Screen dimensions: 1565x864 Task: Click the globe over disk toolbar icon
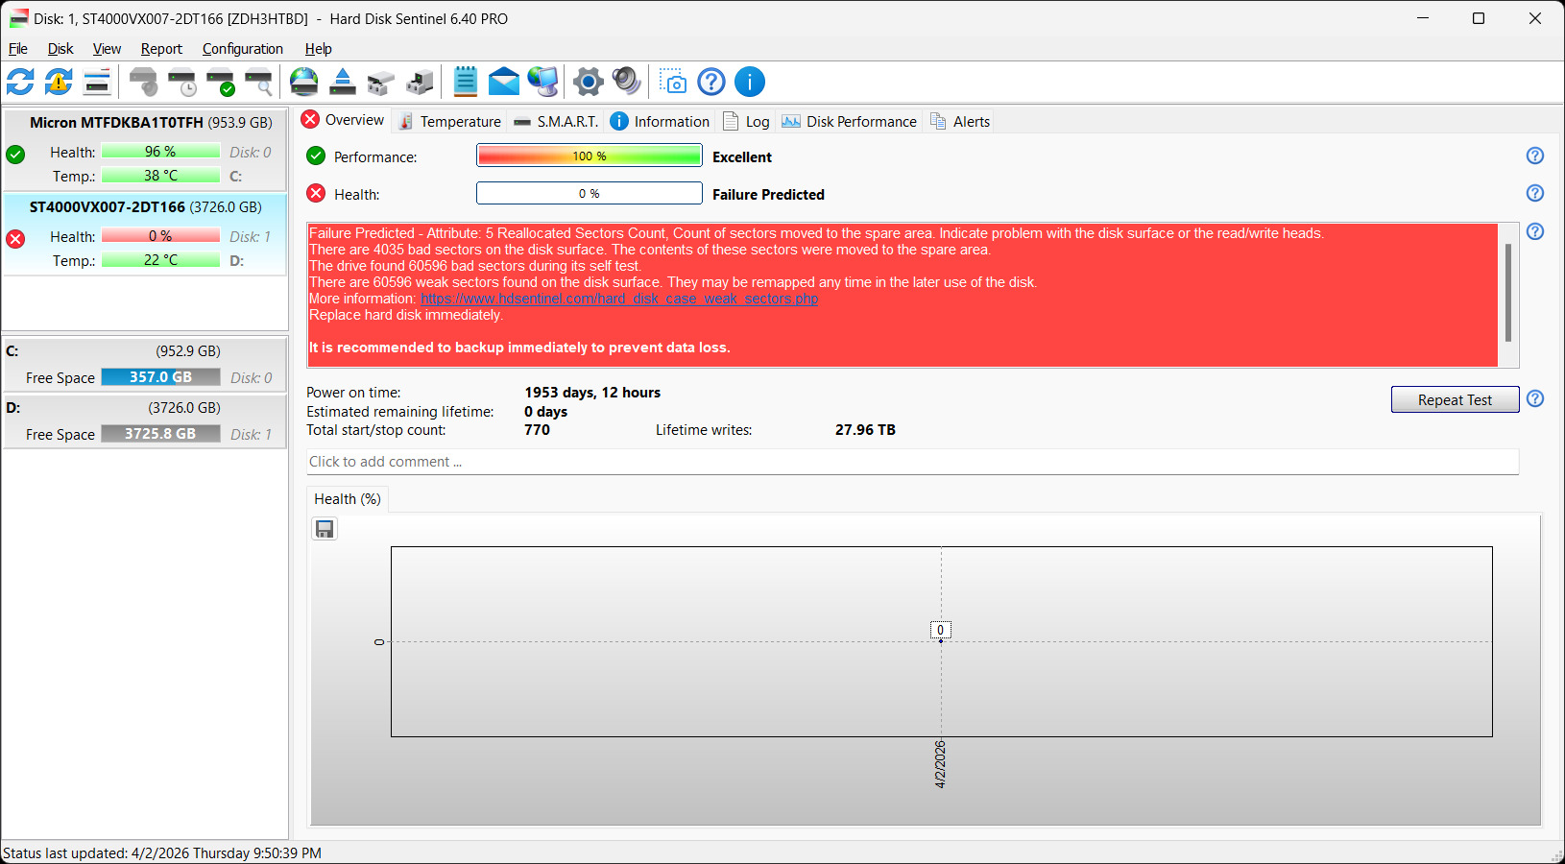pyautogui.click(x=304, y=82)
